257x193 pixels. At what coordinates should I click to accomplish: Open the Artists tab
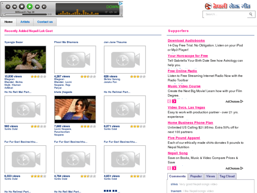25,22
